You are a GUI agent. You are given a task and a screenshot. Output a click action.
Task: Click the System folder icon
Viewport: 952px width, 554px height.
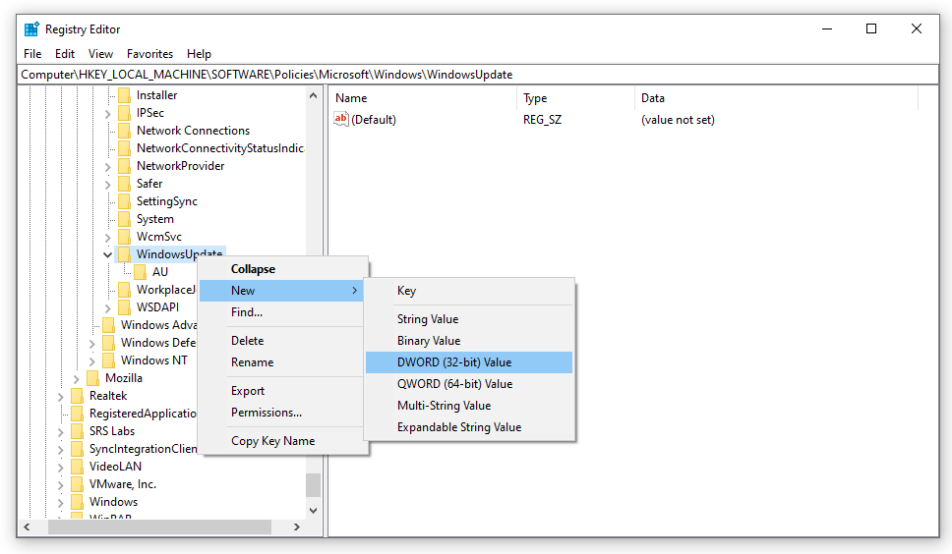click(125, 219)
